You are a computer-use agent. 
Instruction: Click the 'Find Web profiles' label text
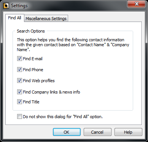tap(39, 81)
